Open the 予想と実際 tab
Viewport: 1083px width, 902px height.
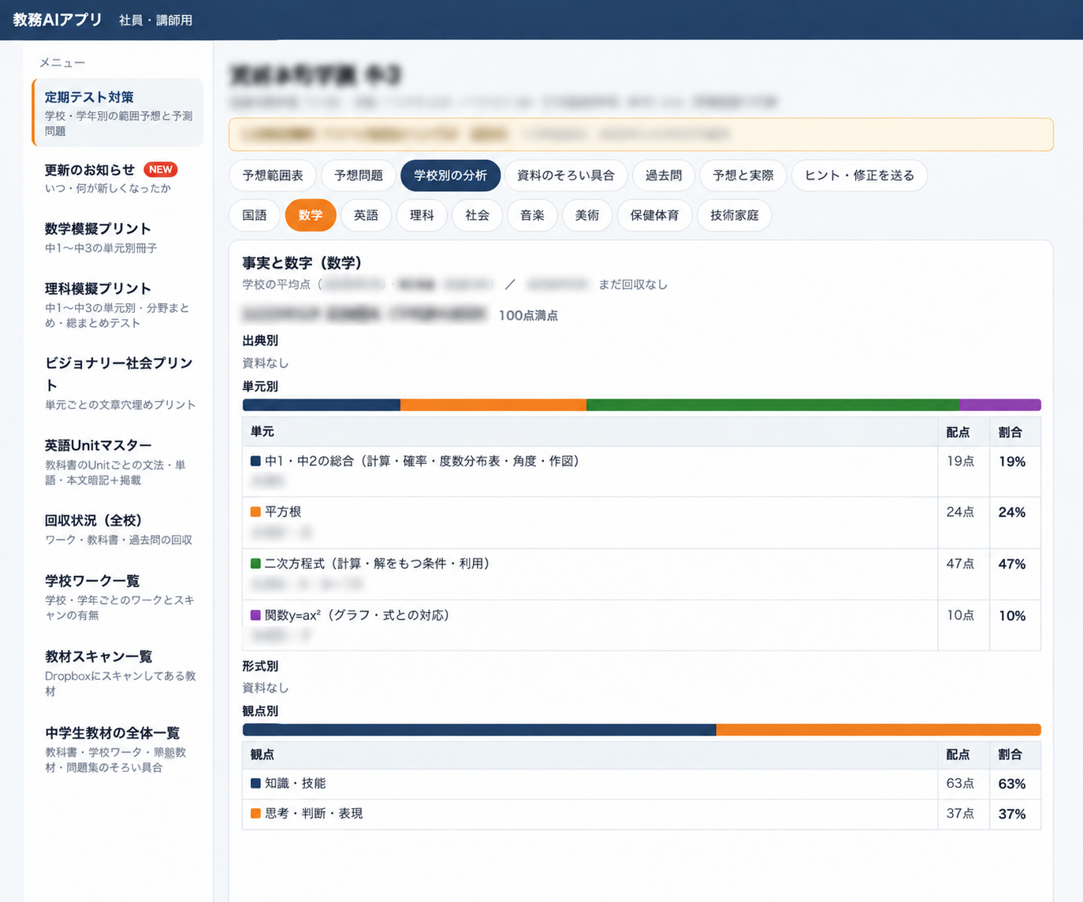tap(743, 175)
